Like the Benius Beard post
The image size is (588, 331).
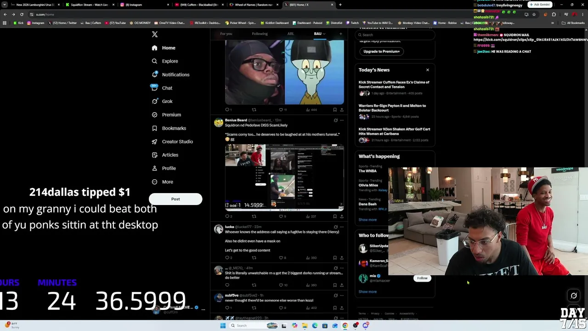pyautogui.click(x=281, y=216)
